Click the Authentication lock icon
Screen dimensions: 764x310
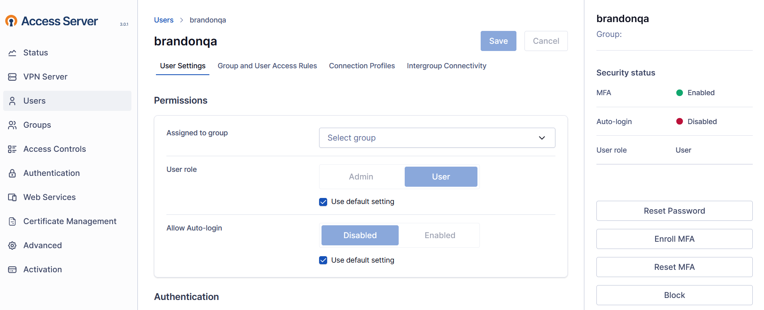[12, 173]
